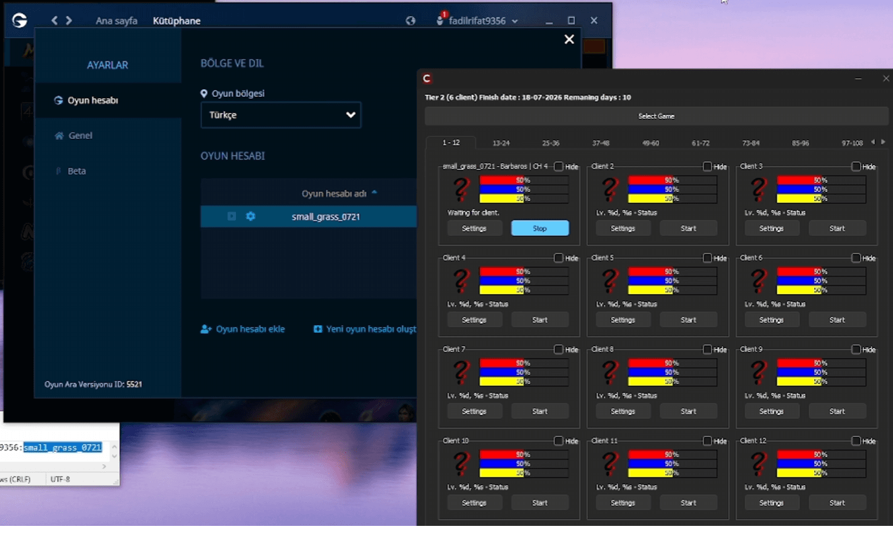Switch to the 25-36 clients tab

point(551,143)
